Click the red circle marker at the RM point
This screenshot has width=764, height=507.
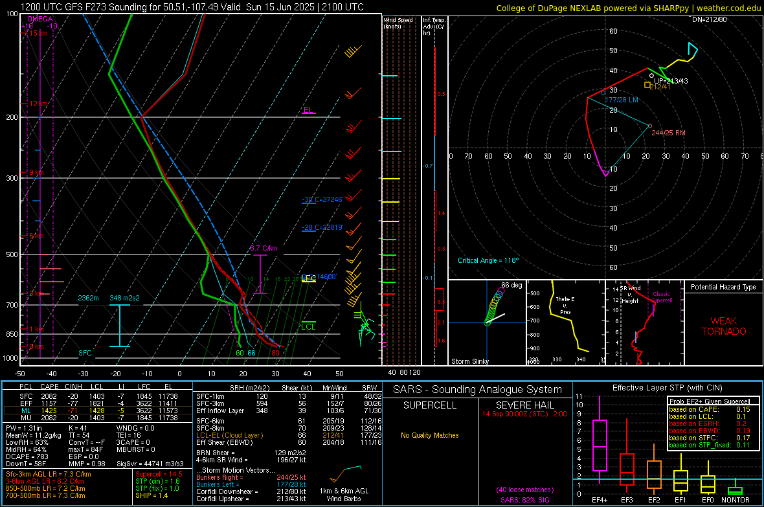(650, 126)
